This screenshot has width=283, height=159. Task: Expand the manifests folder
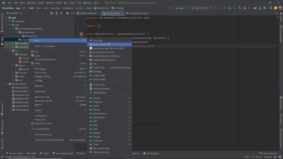click(10, 21)
